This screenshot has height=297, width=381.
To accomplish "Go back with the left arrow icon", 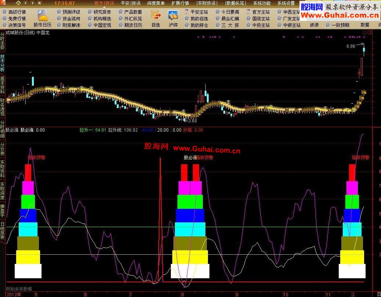I will 25,3.
